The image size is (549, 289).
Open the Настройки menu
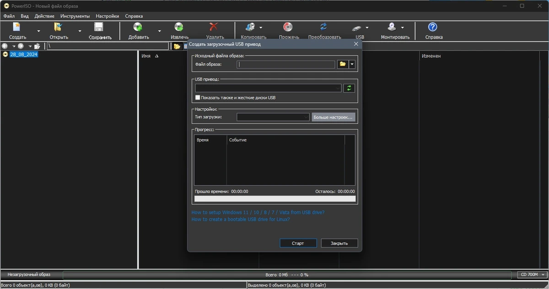[108, 16]
